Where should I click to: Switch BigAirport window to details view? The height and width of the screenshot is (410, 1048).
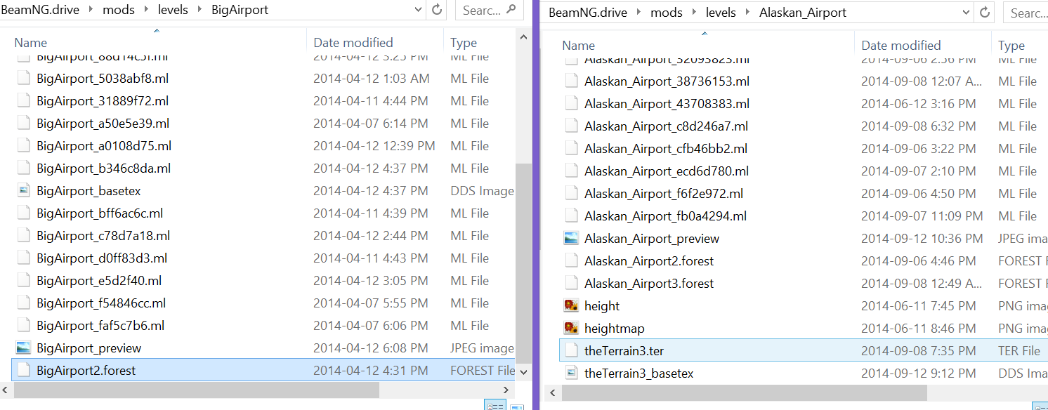point(496,406)
